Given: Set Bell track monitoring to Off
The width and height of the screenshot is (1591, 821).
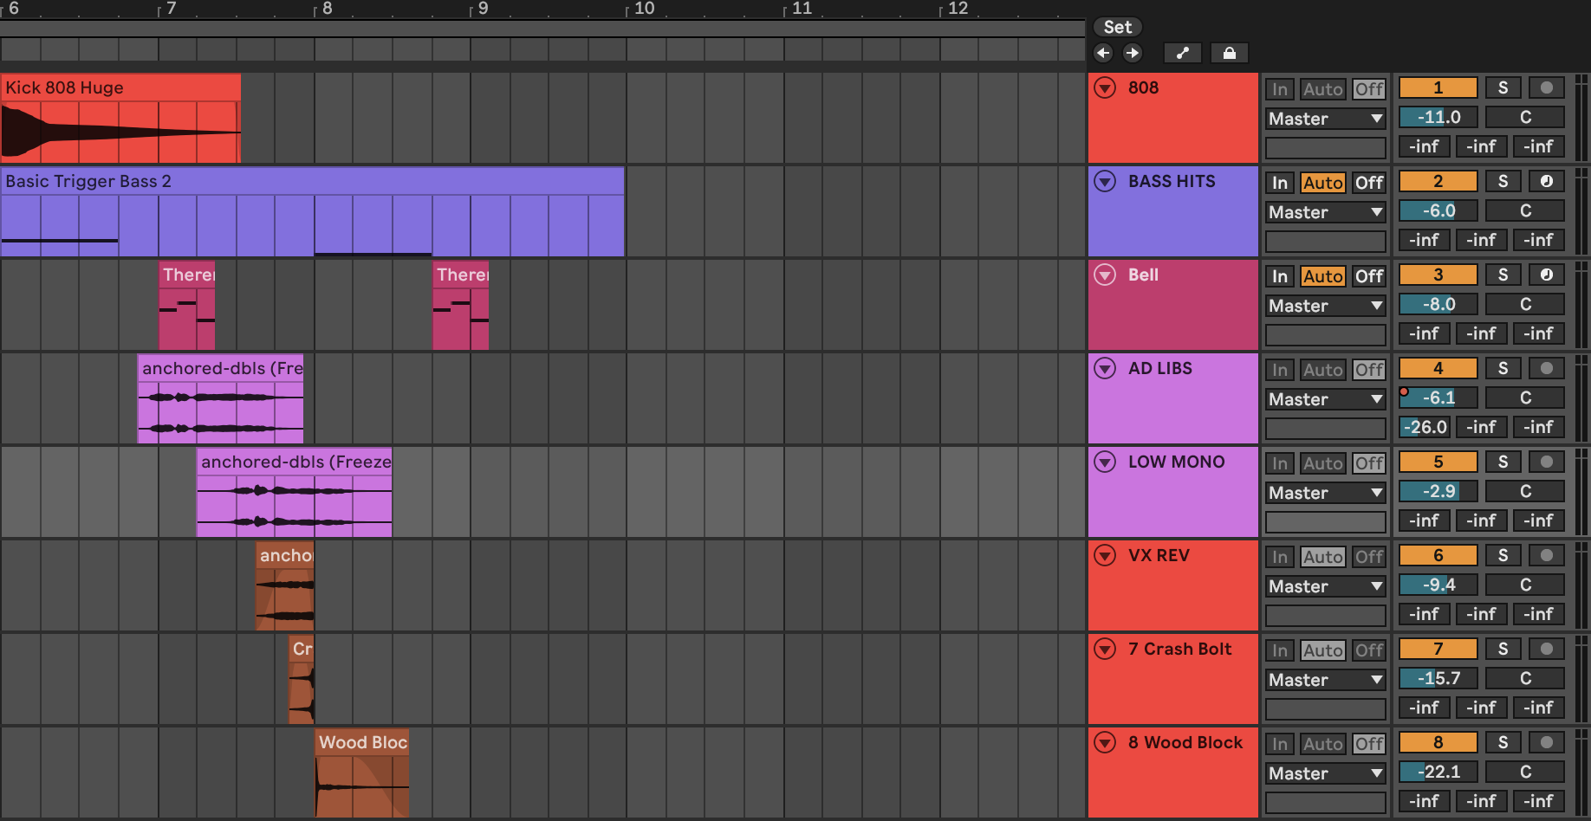Looking at the screenshot, I should (1368, 276).
